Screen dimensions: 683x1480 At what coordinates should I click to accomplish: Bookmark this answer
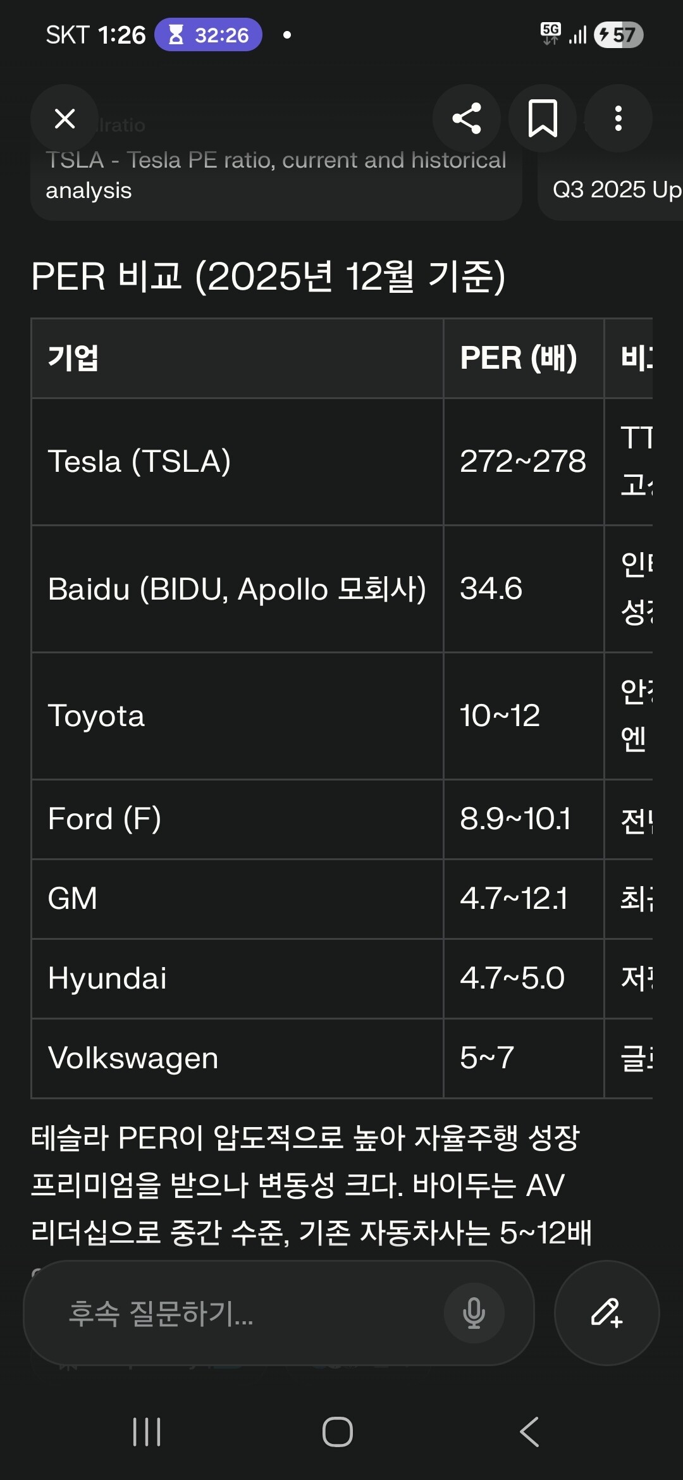543,118
